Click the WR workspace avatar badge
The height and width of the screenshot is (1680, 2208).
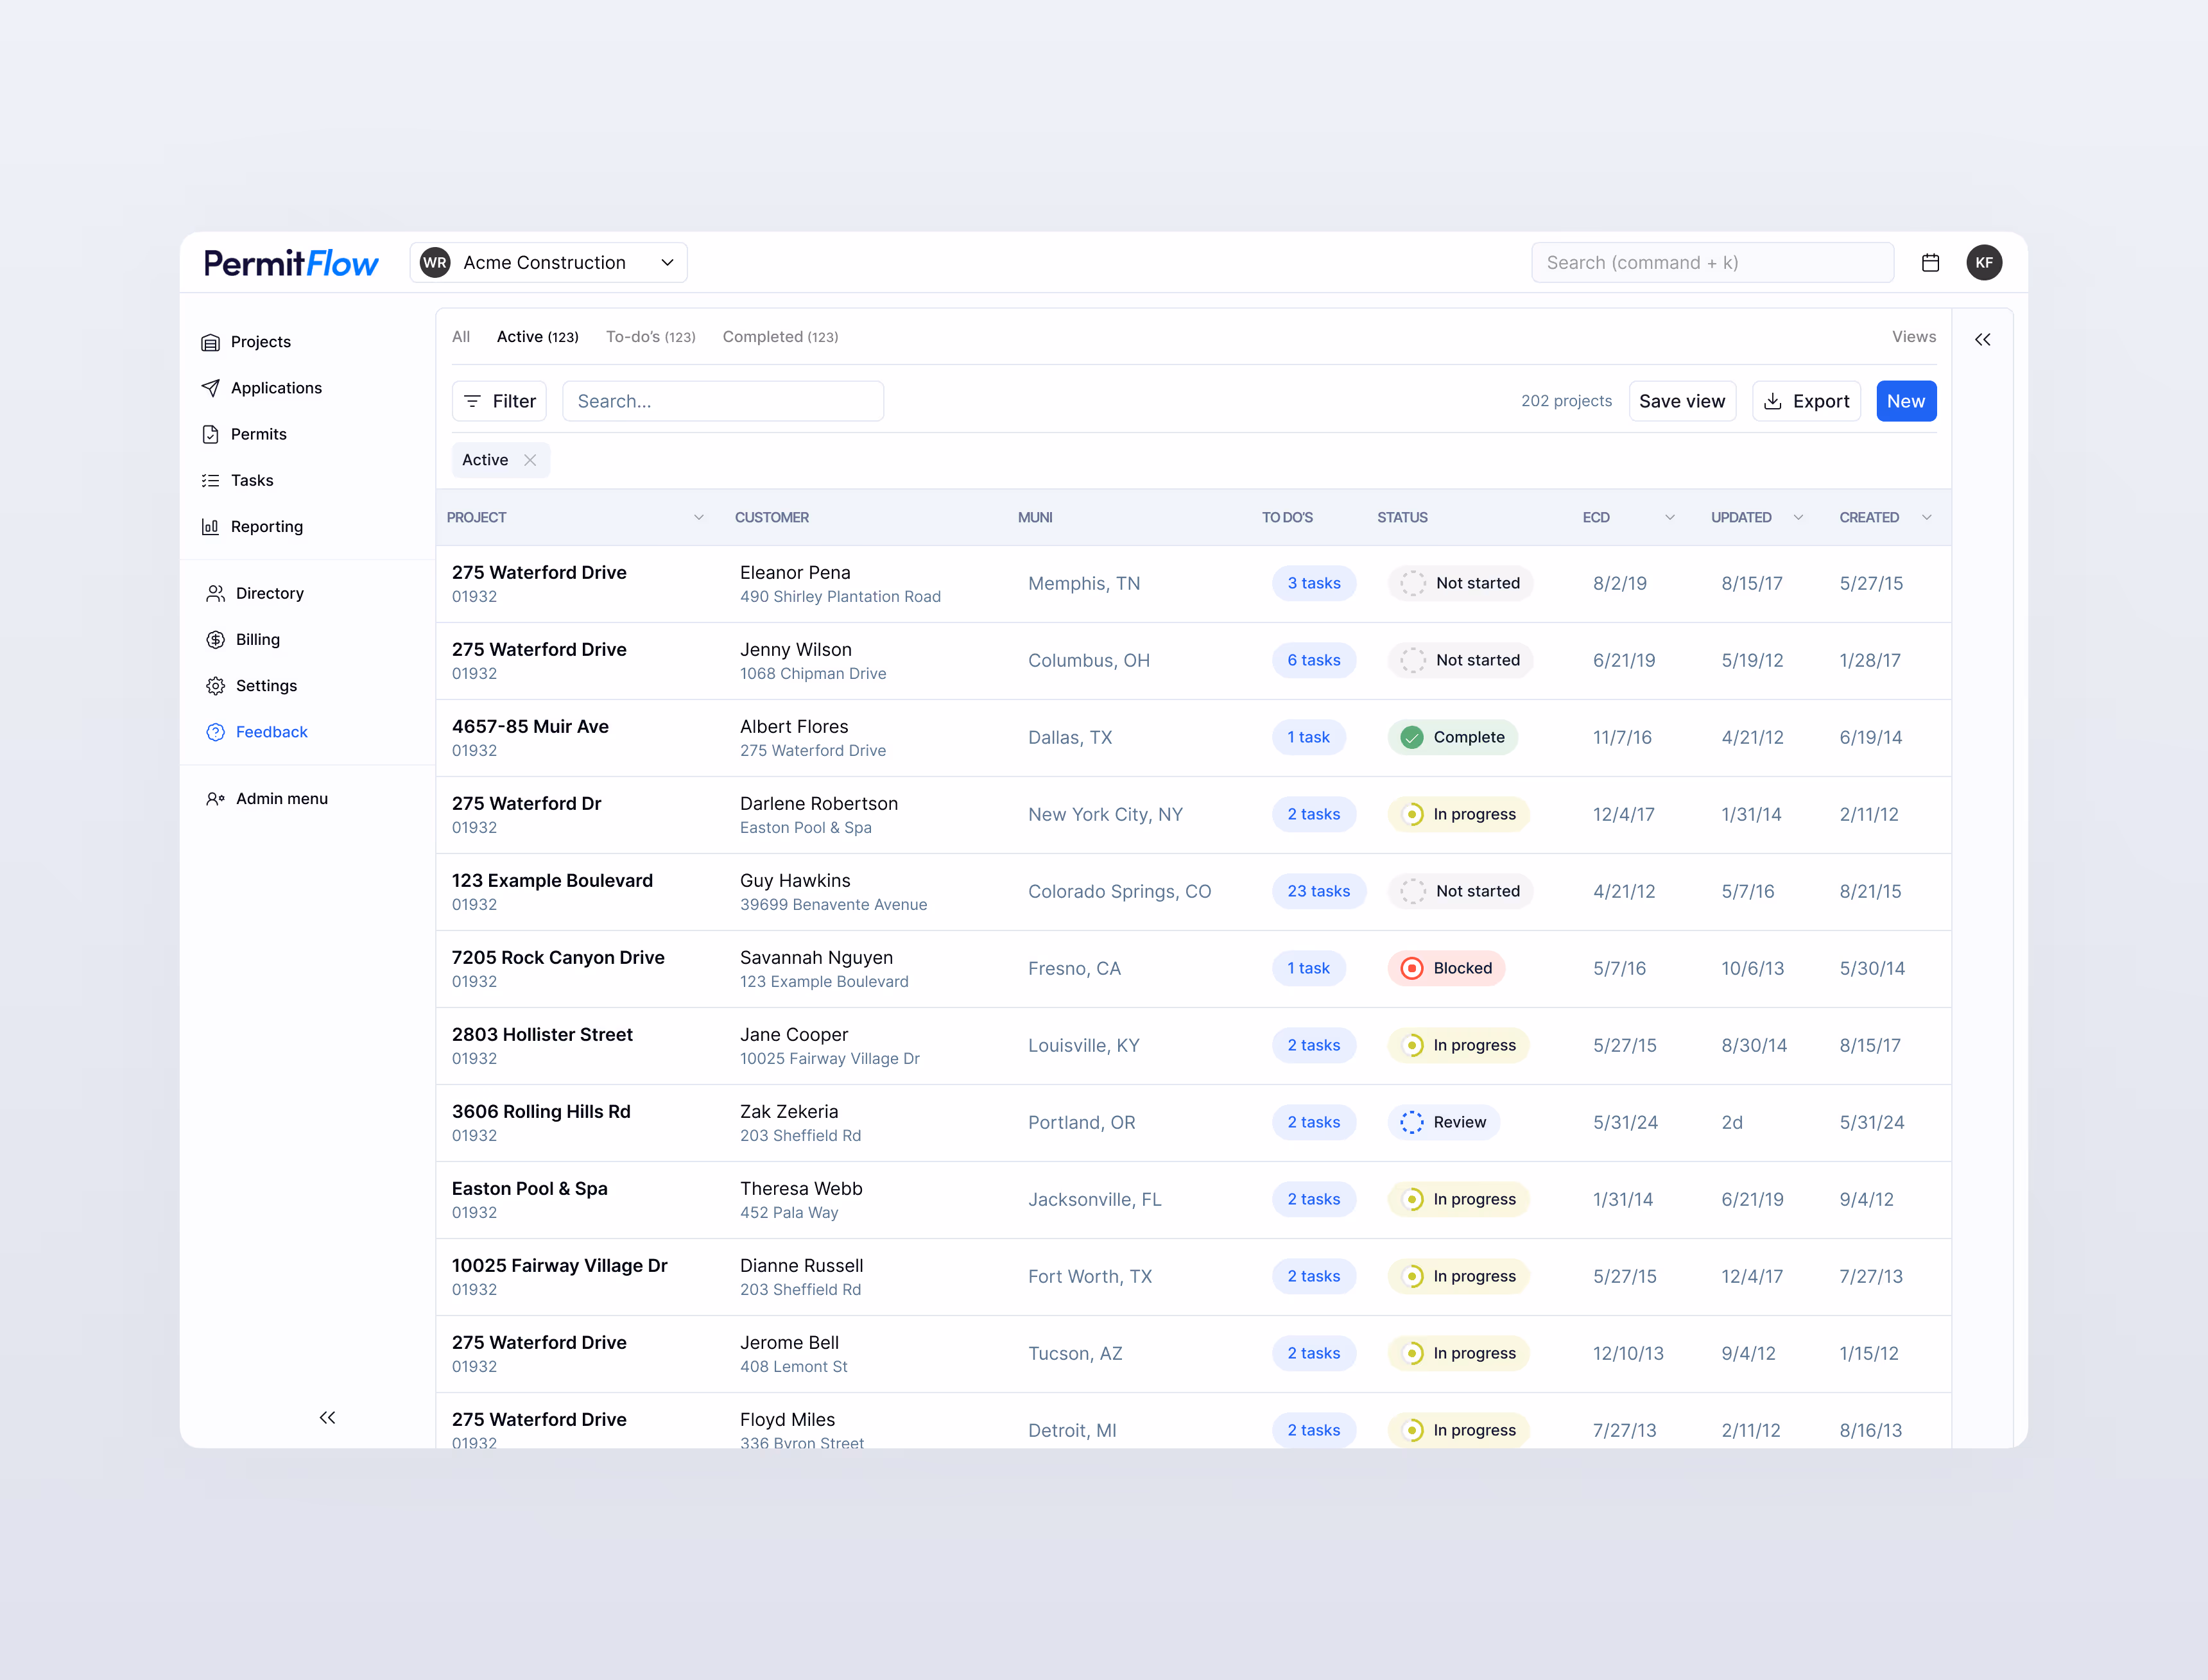coord(435,262)
